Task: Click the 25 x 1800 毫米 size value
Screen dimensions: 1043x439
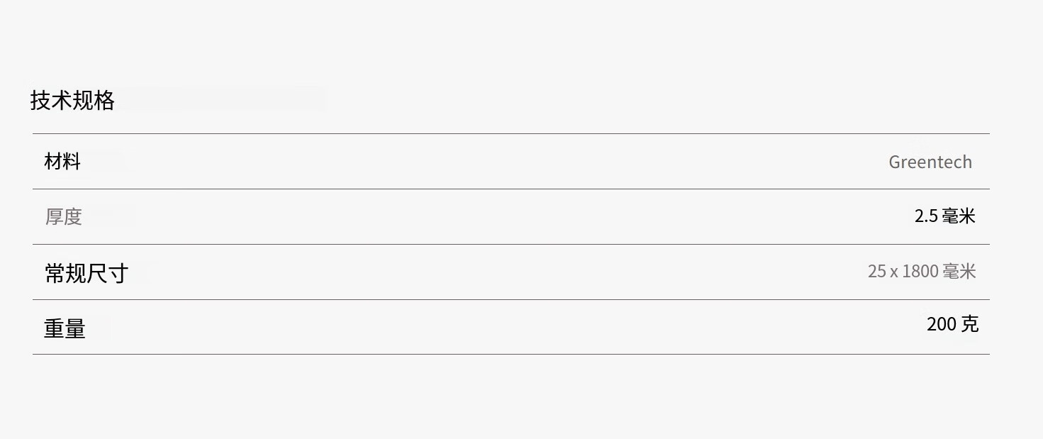Action: coord(922,271)
